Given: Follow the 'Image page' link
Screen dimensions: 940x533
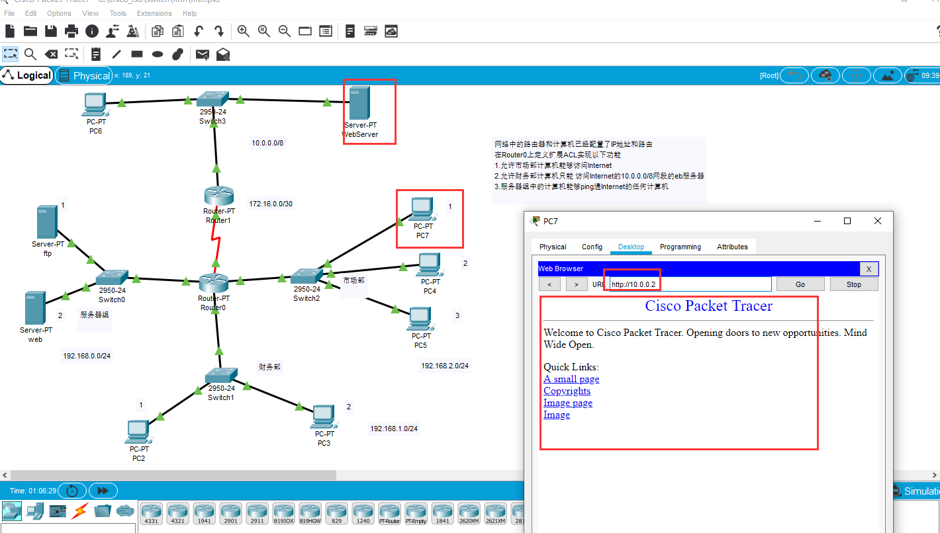Looking at the screenshot, I should click(x=568, y=403).
